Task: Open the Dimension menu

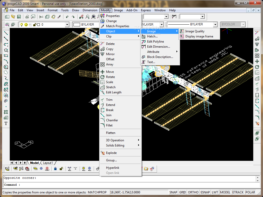Action: tap(90, 10)
